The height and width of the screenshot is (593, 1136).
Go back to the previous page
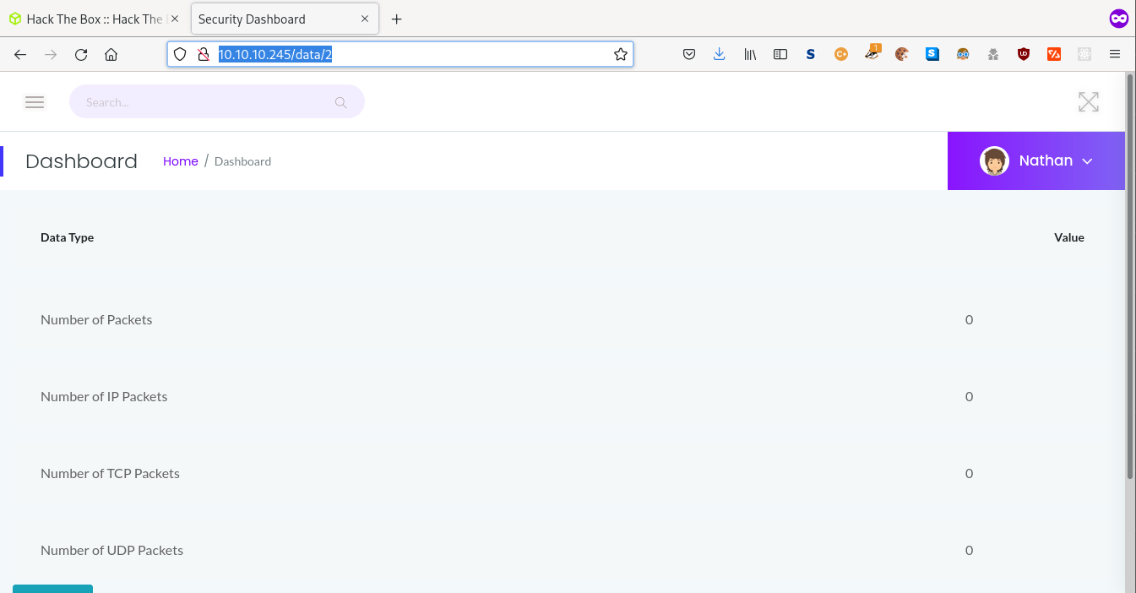pyautogui.click(x=20, y=54)
